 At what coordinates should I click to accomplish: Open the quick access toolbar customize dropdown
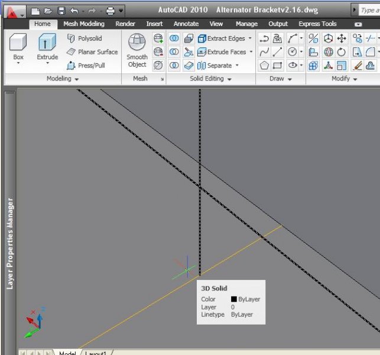click(121, 11)
